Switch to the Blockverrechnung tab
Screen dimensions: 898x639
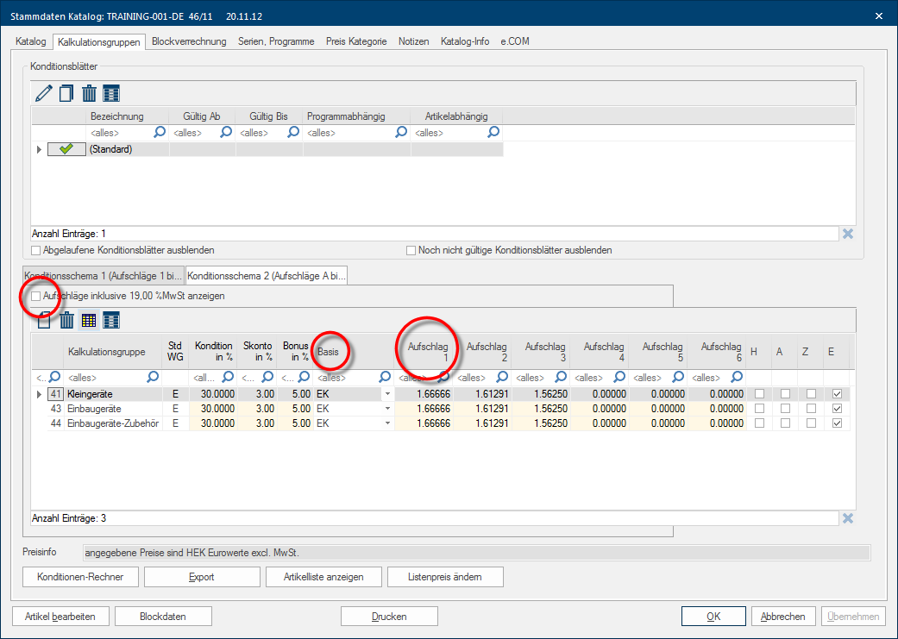(189, 41)
